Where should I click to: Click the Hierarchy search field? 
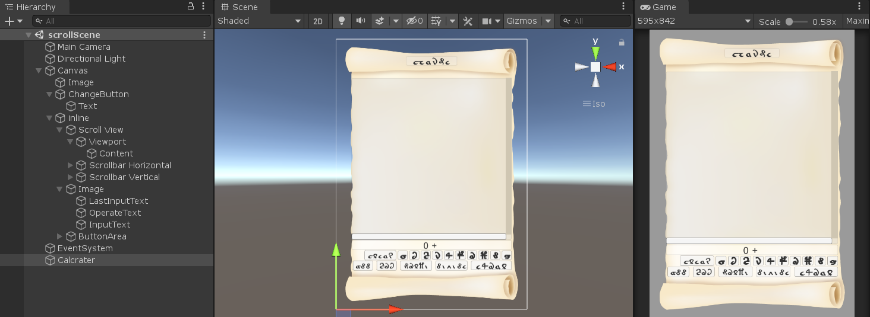(x=121, y=21)
